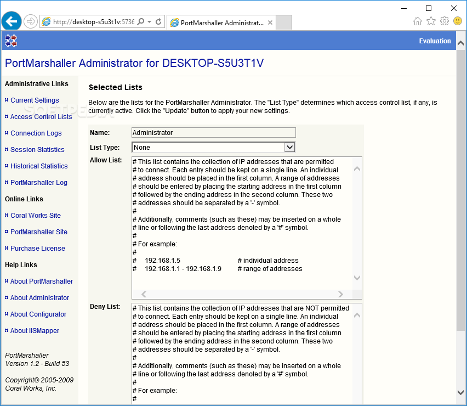Click the 'Copyright© 2005-2009' text
This screenshot has height=406, width=467.
39,380
